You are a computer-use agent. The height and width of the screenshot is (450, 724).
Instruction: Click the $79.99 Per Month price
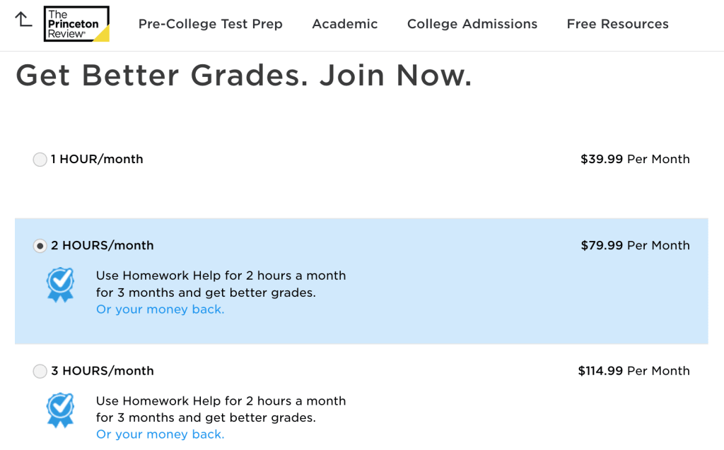coord(634,245)
